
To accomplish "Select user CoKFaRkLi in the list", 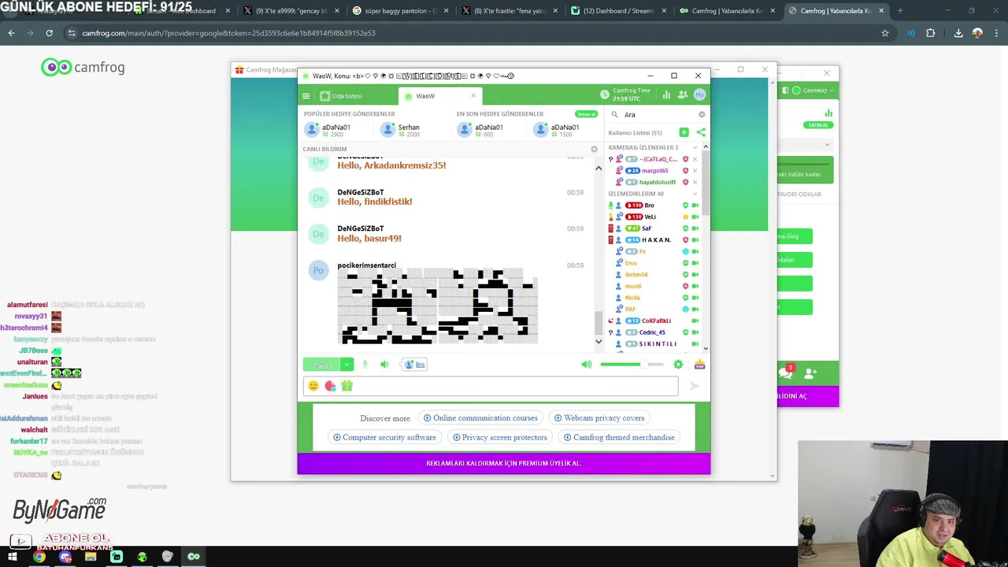I will tap(656, 321).
